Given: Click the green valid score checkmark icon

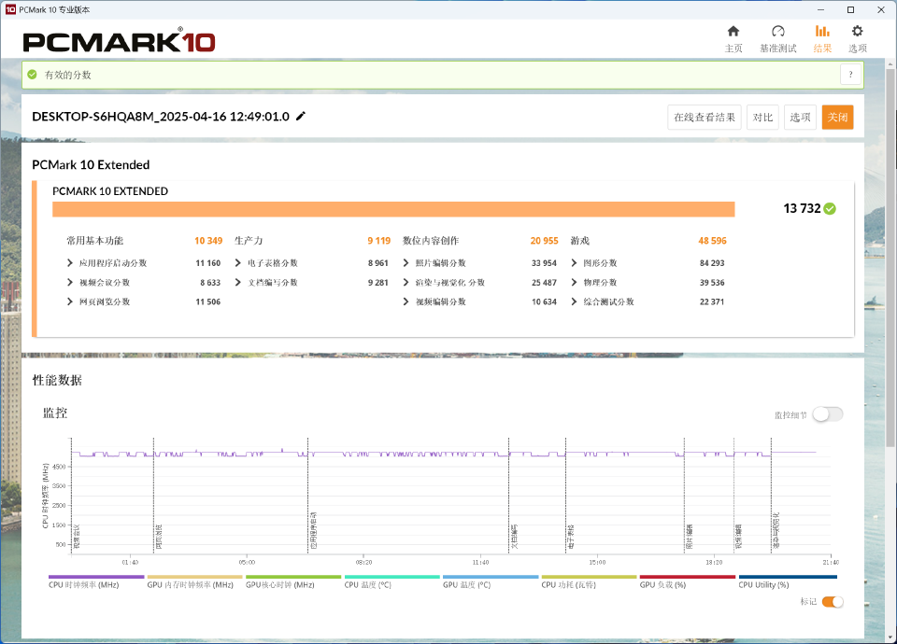Looking at the screenshot, I should 33,75.
